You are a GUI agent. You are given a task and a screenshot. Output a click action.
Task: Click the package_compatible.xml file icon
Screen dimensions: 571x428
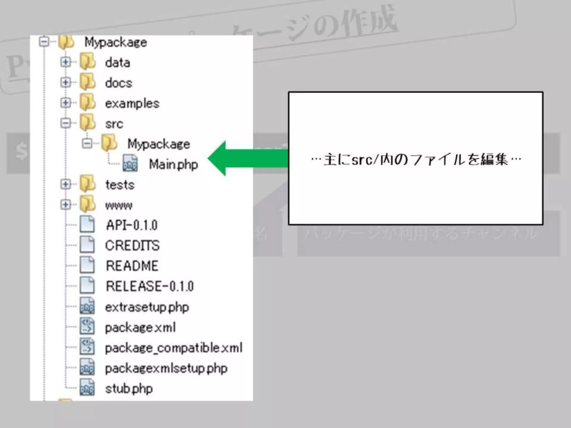coord(87,347)
